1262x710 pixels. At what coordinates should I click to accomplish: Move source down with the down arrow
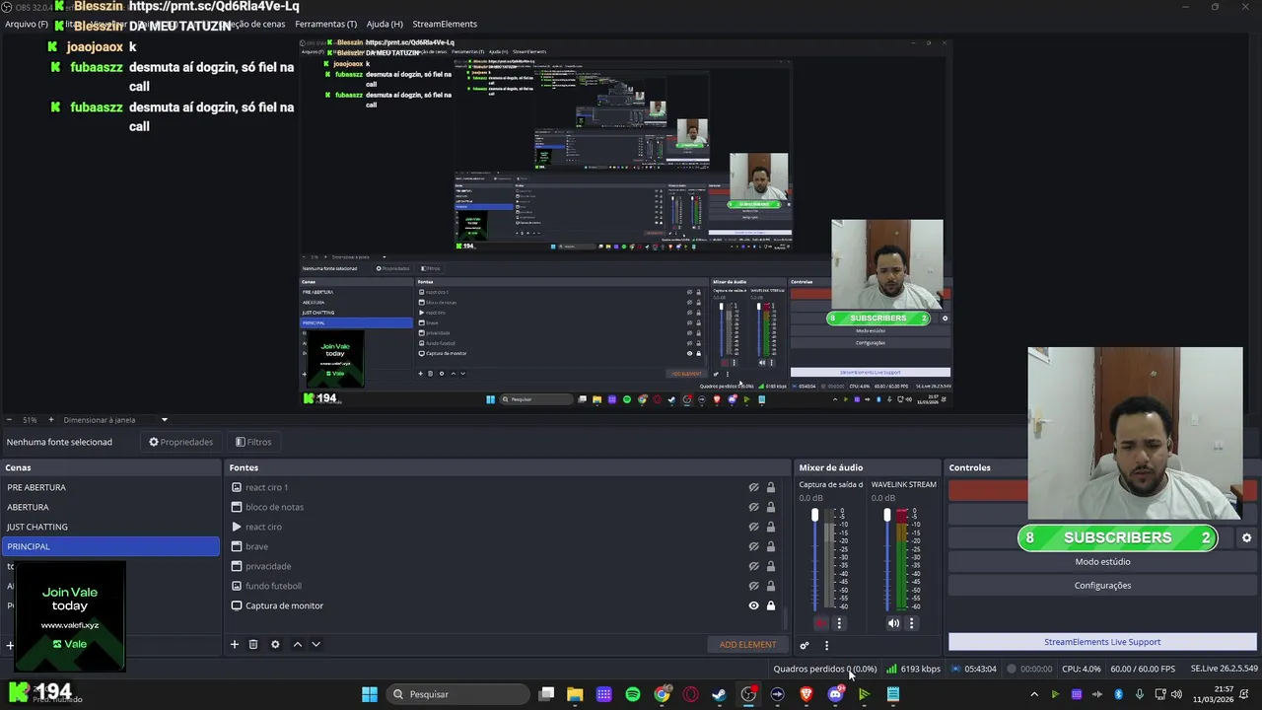(315, 644)
